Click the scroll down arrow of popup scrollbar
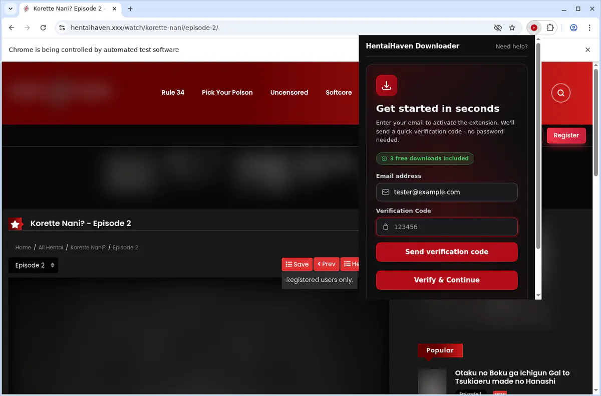The image size is (601, 396). coord(538,296)
